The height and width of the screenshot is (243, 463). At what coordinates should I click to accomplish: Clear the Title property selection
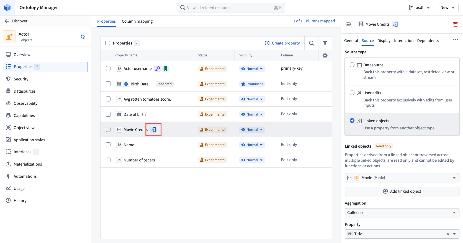(448, 234)
